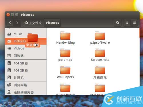This screenshot has width=143, height=107.
Task: Open the first 104 GB 卷 volume
Action: [x=25, y=63]
